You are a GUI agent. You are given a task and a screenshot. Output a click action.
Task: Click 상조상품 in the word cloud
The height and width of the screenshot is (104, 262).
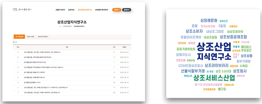click(246, 56)
